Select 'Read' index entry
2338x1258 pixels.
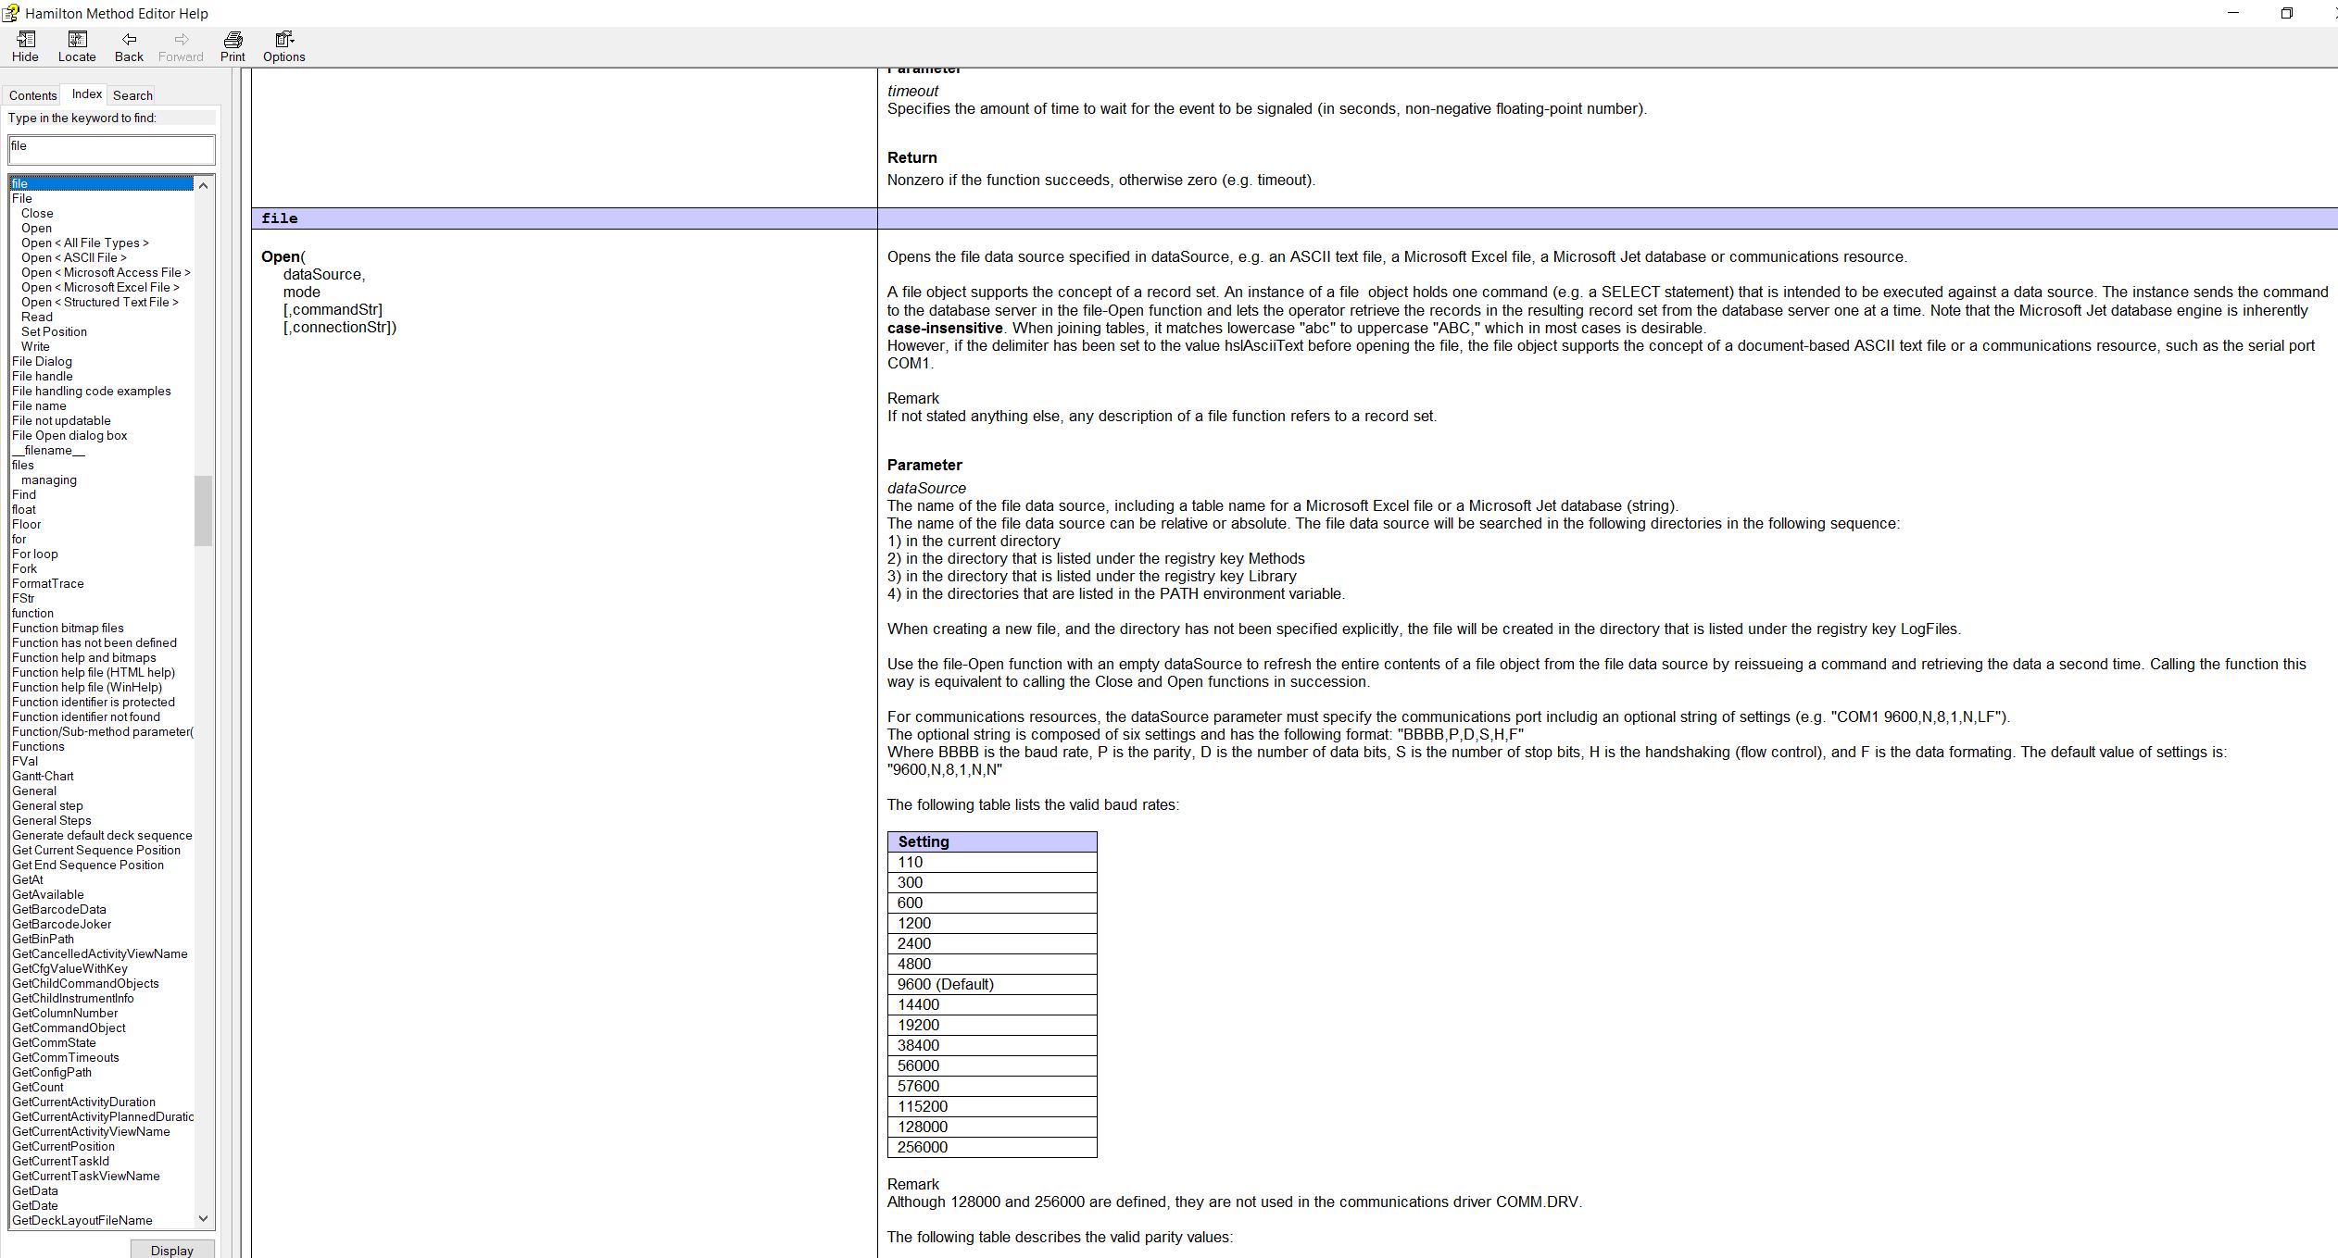tap(37, 317)
